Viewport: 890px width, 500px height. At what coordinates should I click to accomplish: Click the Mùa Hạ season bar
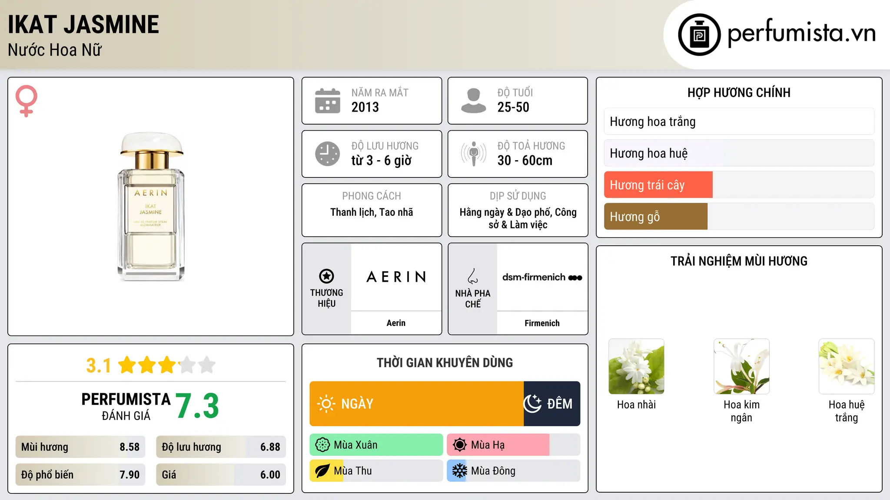(514, 445)
